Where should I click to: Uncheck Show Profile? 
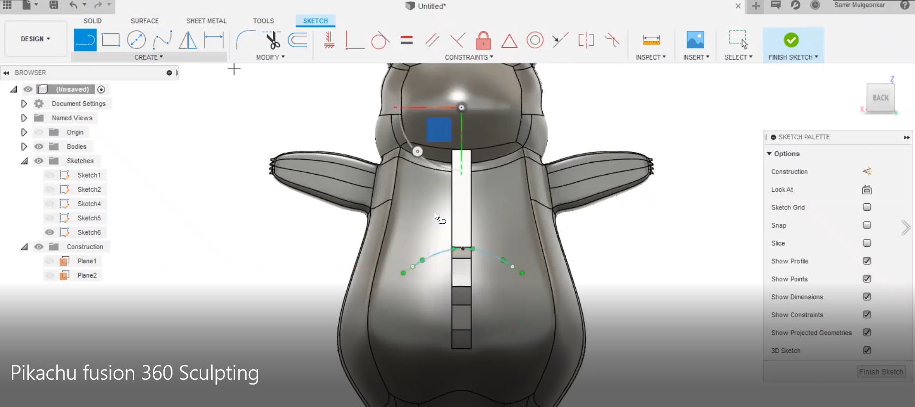[x=867, y=261]
